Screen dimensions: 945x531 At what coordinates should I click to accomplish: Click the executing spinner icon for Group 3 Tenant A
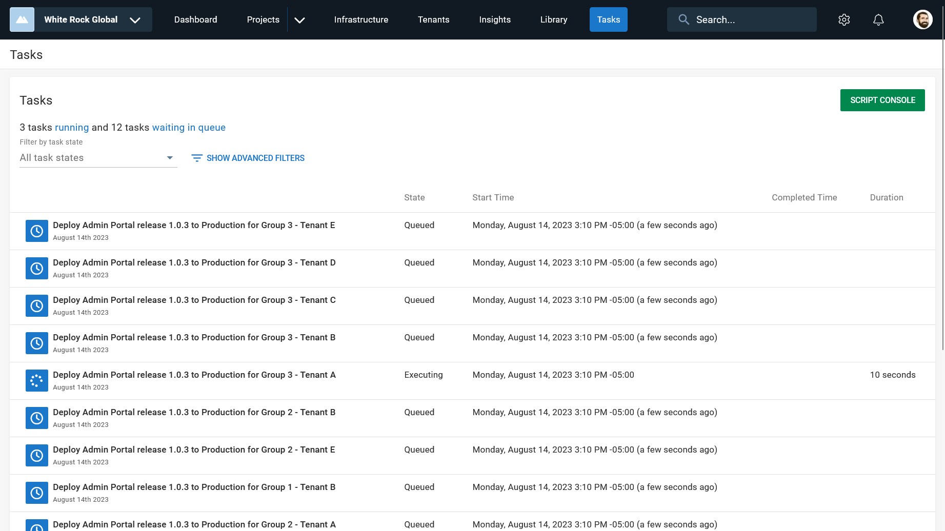point(37,381)
